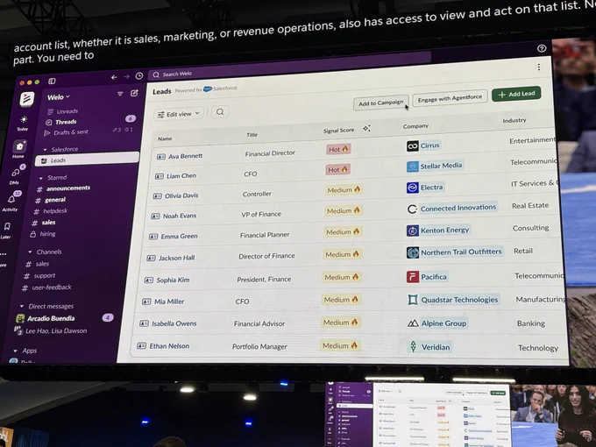Click the filter icon beside Welo

coord(120,94)
